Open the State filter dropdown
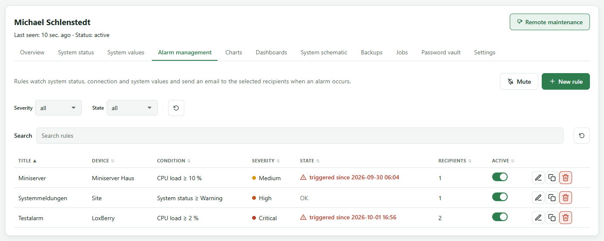Image resolution: width=604 pixels, height=241 pixels. coord(132,108)
